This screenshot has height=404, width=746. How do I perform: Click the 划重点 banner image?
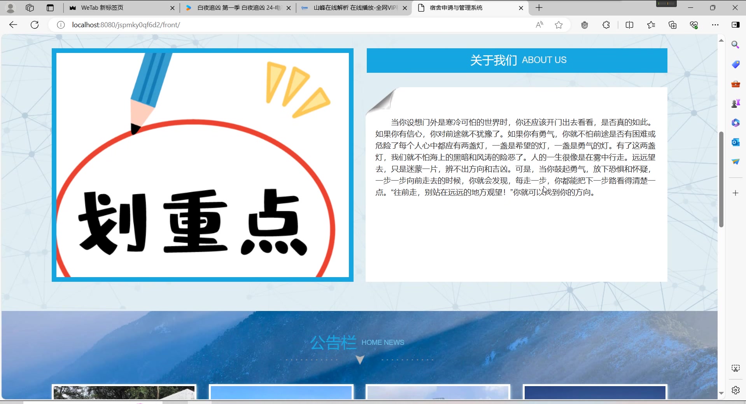click(203, 165)
